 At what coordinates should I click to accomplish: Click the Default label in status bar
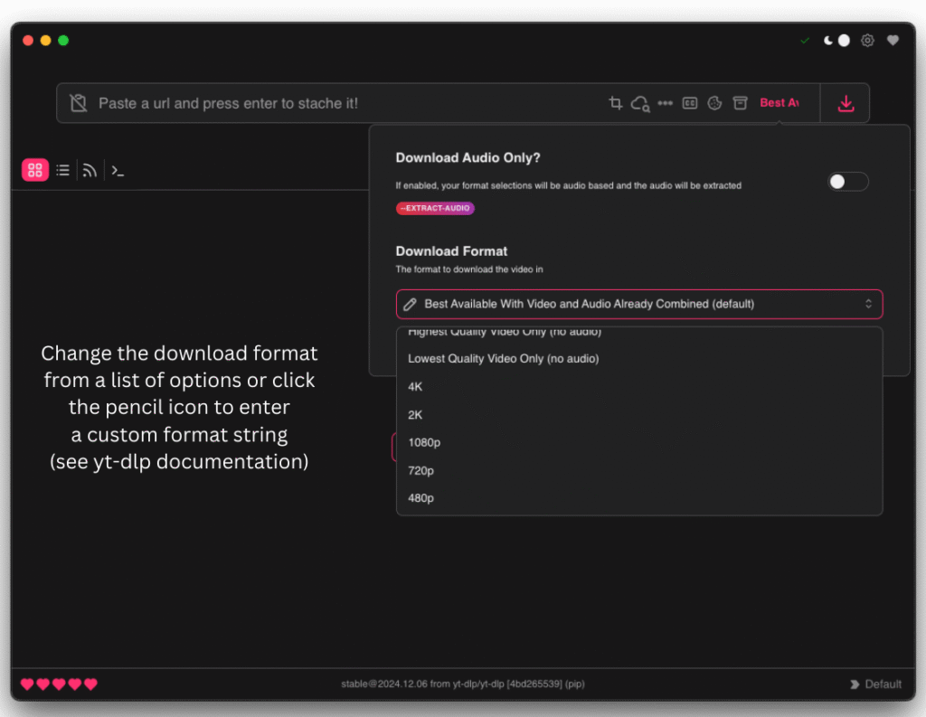point(882,684)
